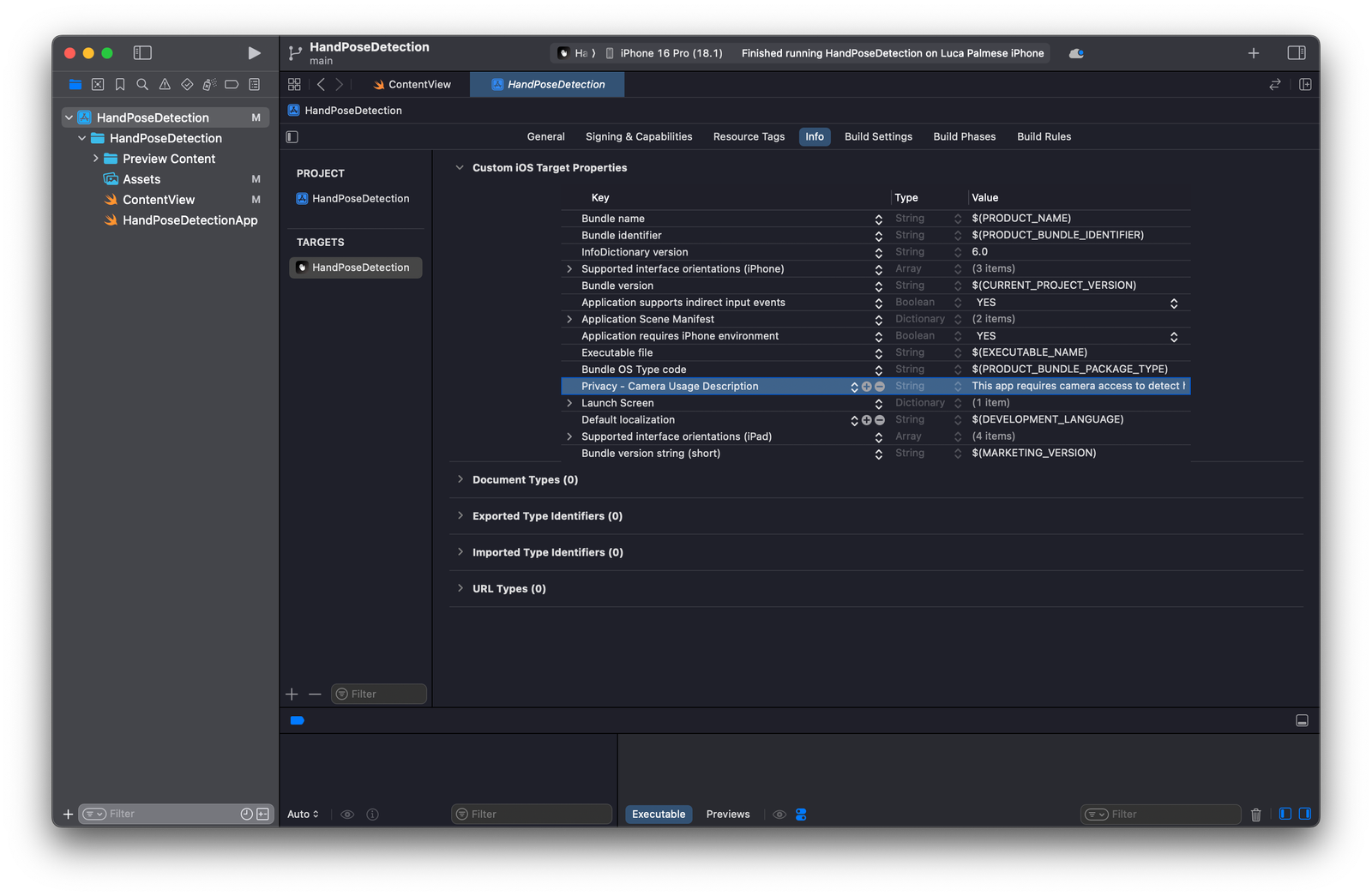This screenshot has height=896, width=1372.
Task: Expand the Preview Content folder
Action: pyautogui.click(x=95, y=159)
